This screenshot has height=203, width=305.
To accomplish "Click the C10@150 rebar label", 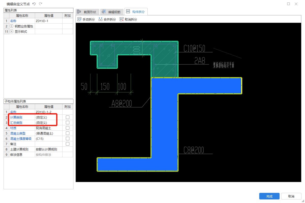I will 194,48.
